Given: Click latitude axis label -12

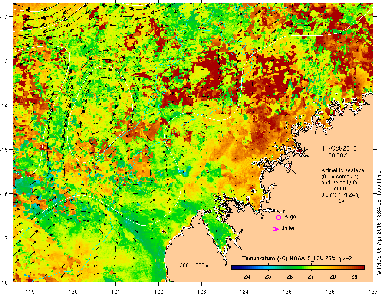Looking at the screenshot, I should (x=5, y=16).
